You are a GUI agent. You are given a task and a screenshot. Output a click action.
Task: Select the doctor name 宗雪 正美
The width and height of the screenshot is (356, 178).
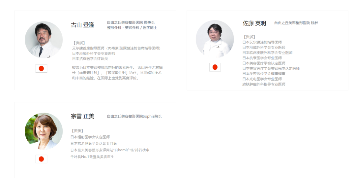82,116
